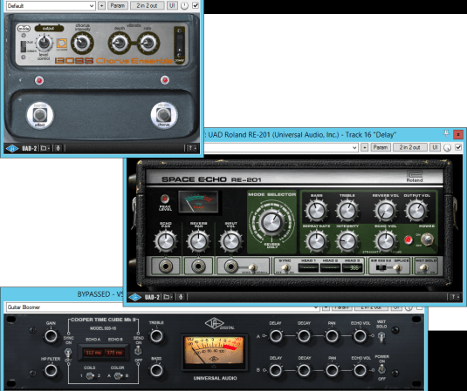The height and width of the screenshot is (391, 467).
Task: Click the Space Echo Head 3 display
Action: click(x=353, y=267)
